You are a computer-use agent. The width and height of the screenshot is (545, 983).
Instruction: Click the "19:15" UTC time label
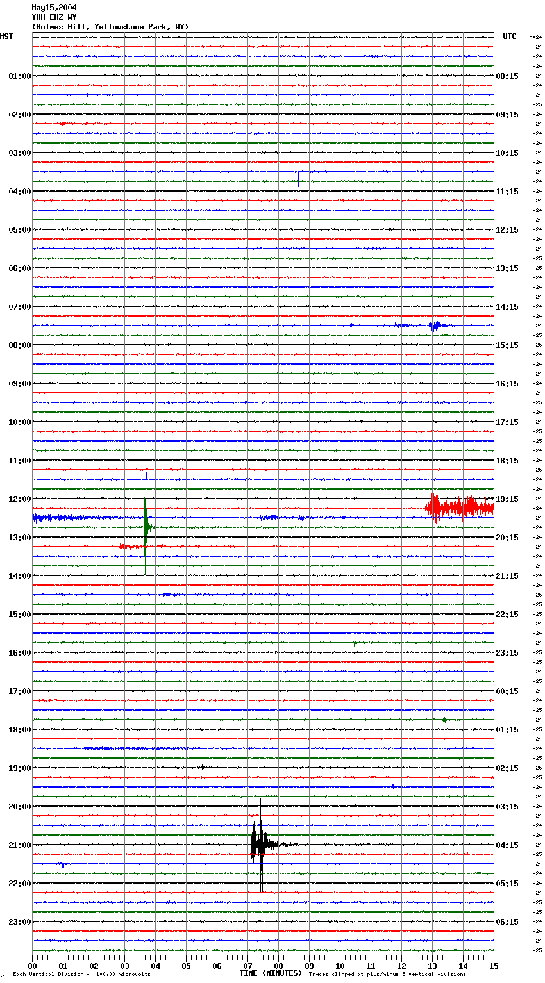coord(507,499)
